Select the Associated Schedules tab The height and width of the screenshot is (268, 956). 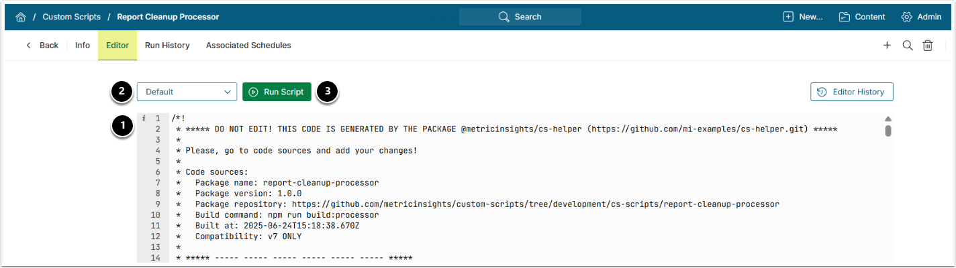tap(248, 46)
